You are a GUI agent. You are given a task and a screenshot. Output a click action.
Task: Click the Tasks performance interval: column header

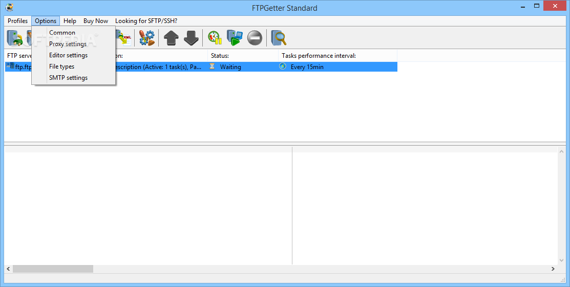coord(337,56)
